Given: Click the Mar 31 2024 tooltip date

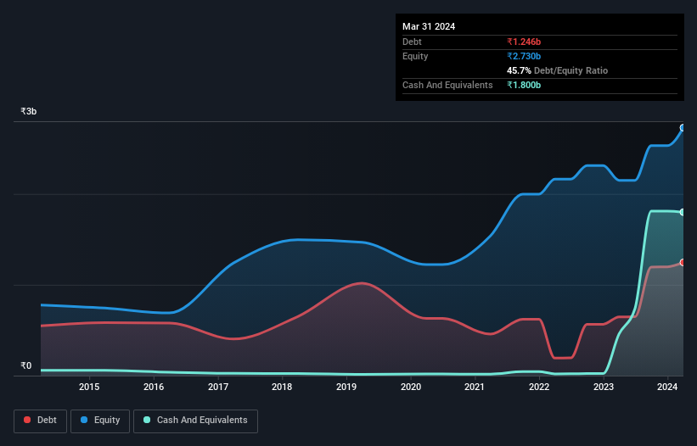Looking at the screenshot, I should click(429, 26).
